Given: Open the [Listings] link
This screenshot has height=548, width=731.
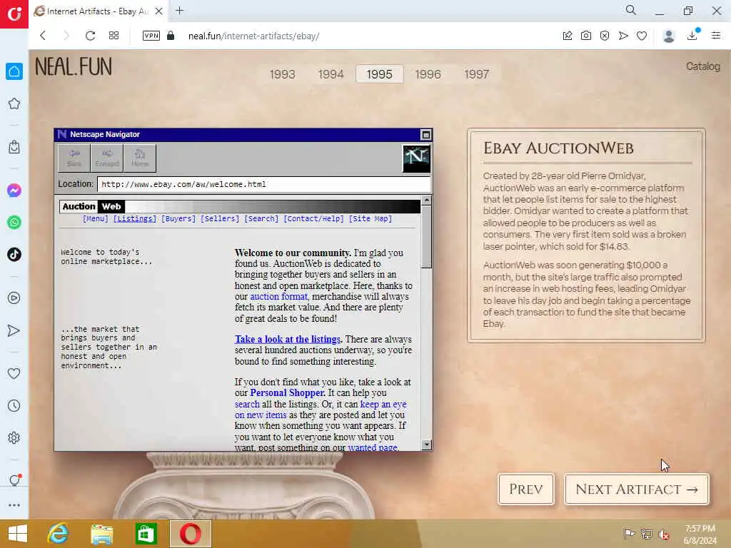Looking at the screenshot, I should 135,218.
